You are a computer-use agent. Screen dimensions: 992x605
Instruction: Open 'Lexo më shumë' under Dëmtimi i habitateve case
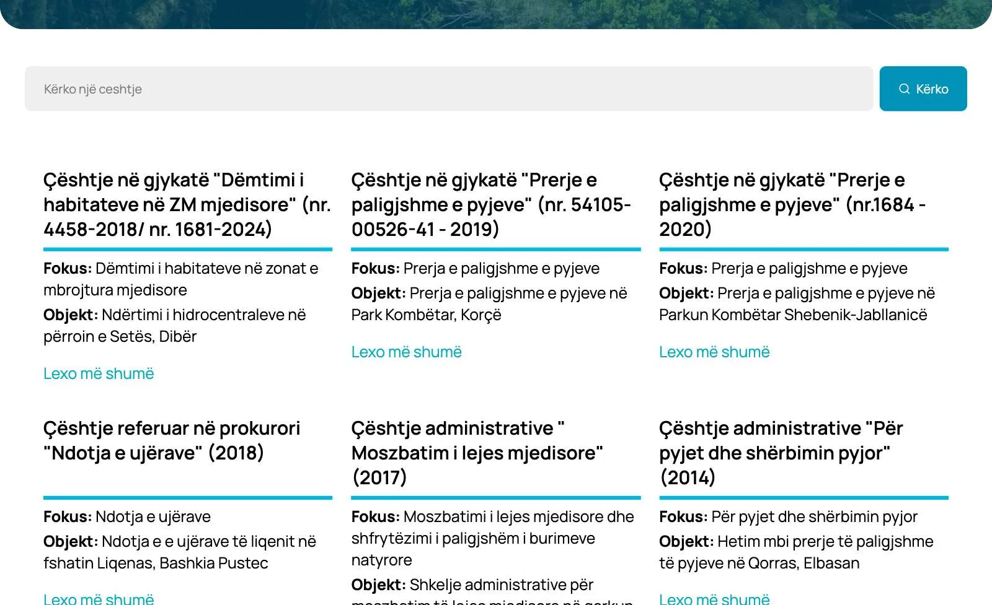tap(99, 373)
